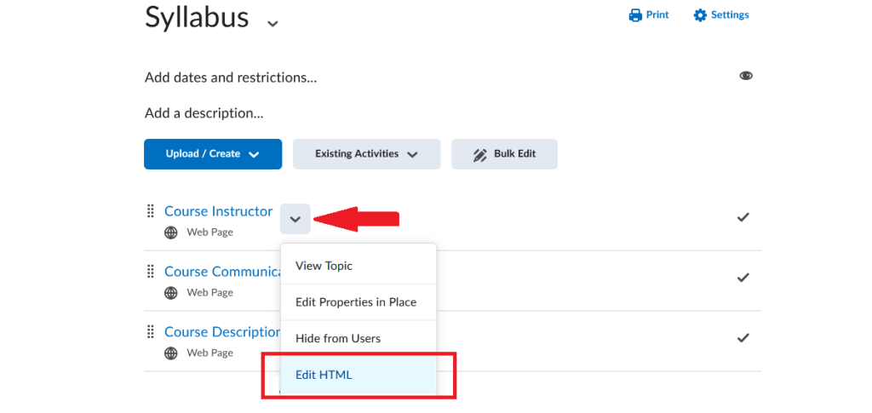The width and height of the screenshot is (872, 413).
Task: Expand the Upload / Create dropdown
Action: (x=213, y=154)
